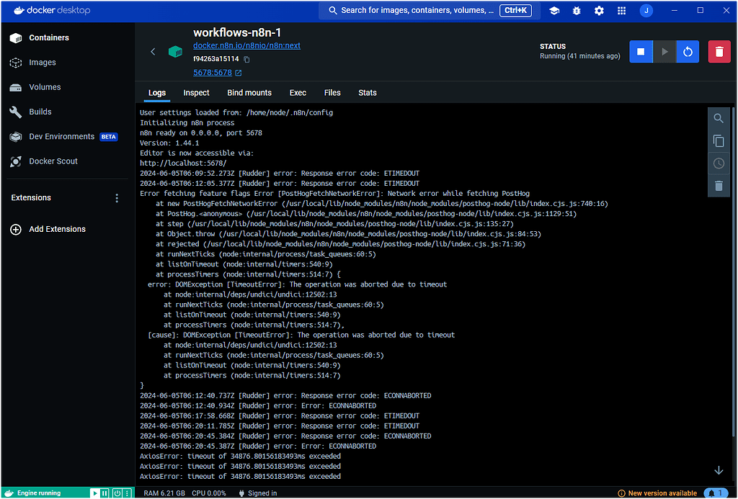Image resolution: width=738 pixels, height=499 pixels.
Task: Click the log line "Version: 1.44.1"
Action: point(169,143)
